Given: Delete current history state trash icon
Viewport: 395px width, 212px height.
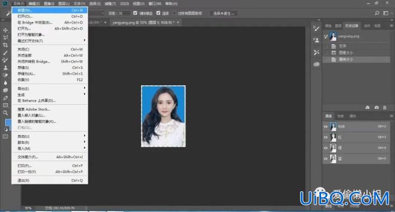Looking at the screenshot, I should [x=385, y=108].
